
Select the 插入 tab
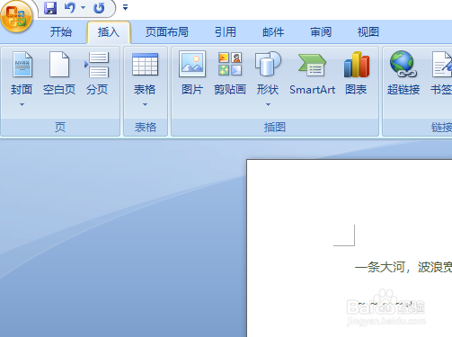(109, 32)
